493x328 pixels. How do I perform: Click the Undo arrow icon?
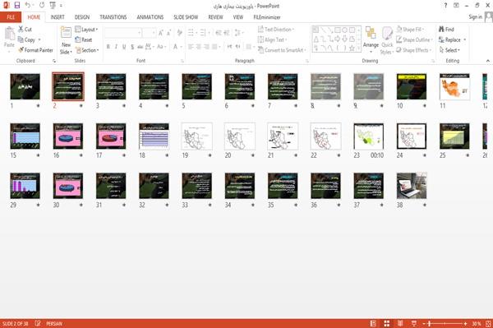coord(28,6)
